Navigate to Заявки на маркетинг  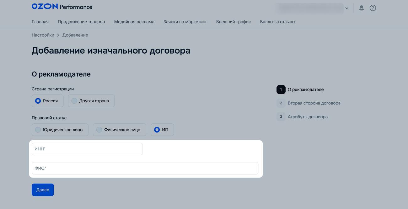point(185,22)
